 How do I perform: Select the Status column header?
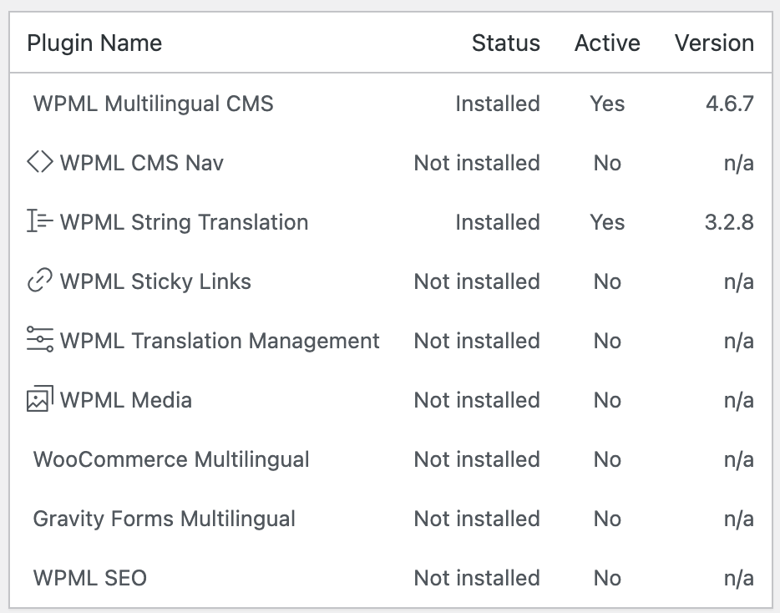coord(506,43)
